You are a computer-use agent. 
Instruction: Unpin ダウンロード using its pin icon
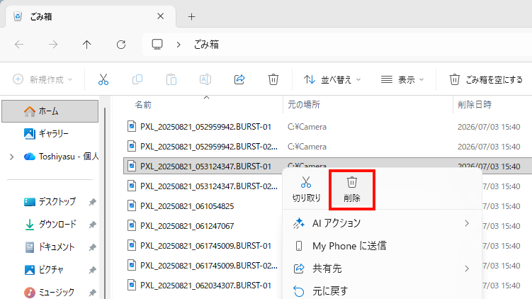[92, 225]
